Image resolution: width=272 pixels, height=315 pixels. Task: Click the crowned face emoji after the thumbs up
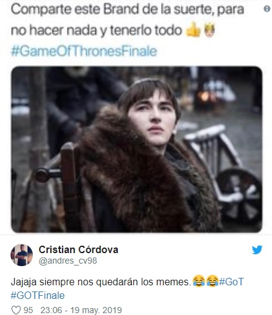(x=209, y=30)
